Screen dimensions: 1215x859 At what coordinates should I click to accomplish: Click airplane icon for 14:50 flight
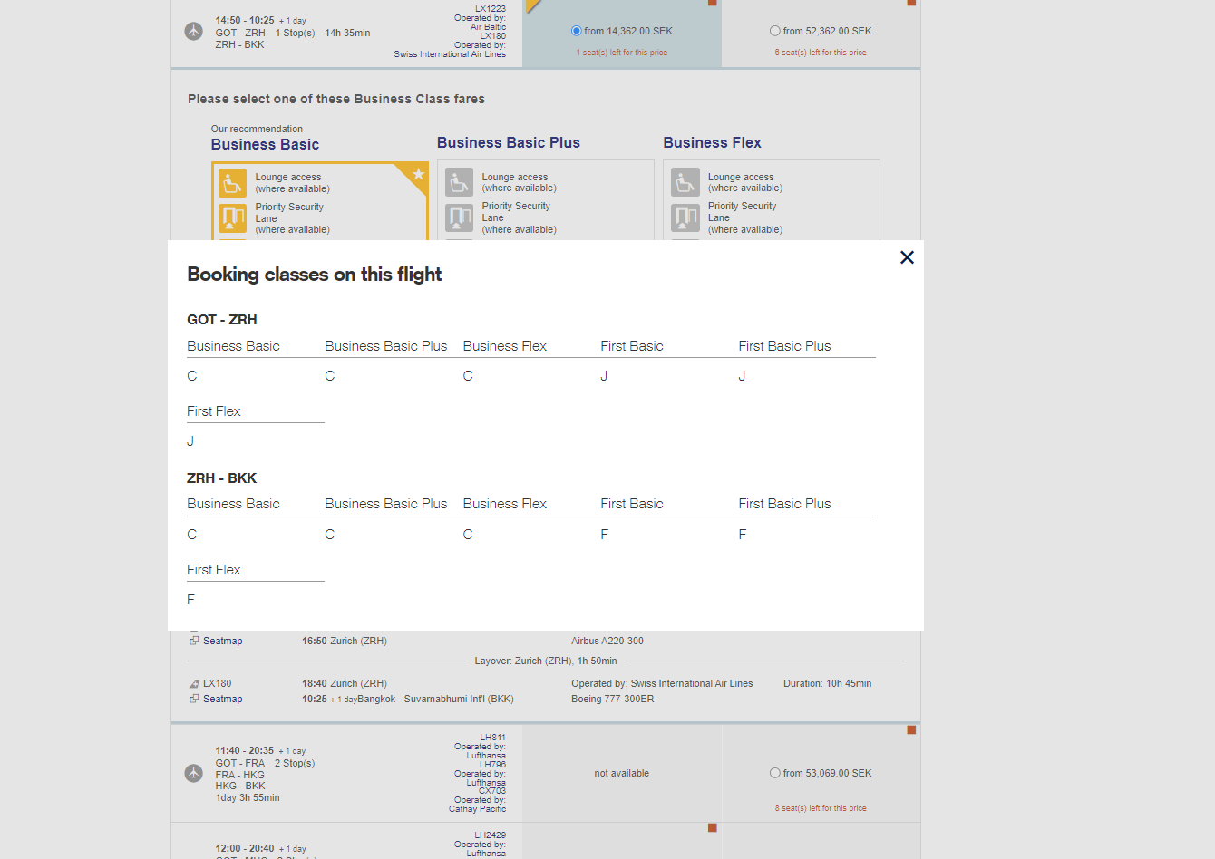194,31
